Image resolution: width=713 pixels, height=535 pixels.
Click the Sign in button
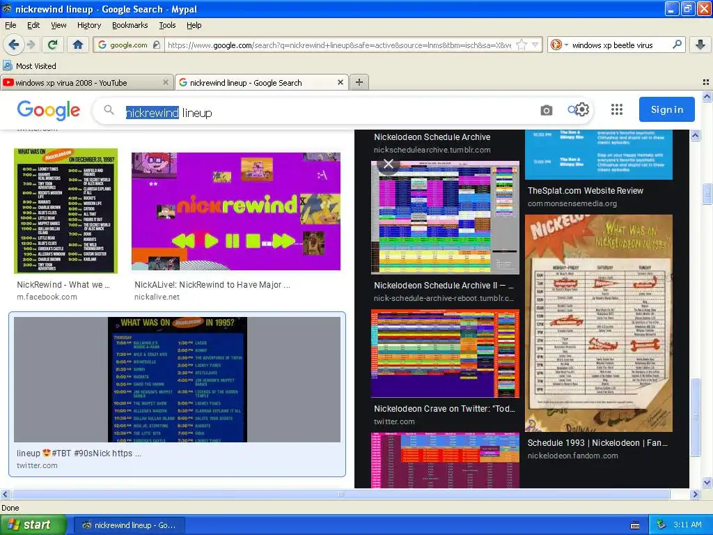coord(666,109)
